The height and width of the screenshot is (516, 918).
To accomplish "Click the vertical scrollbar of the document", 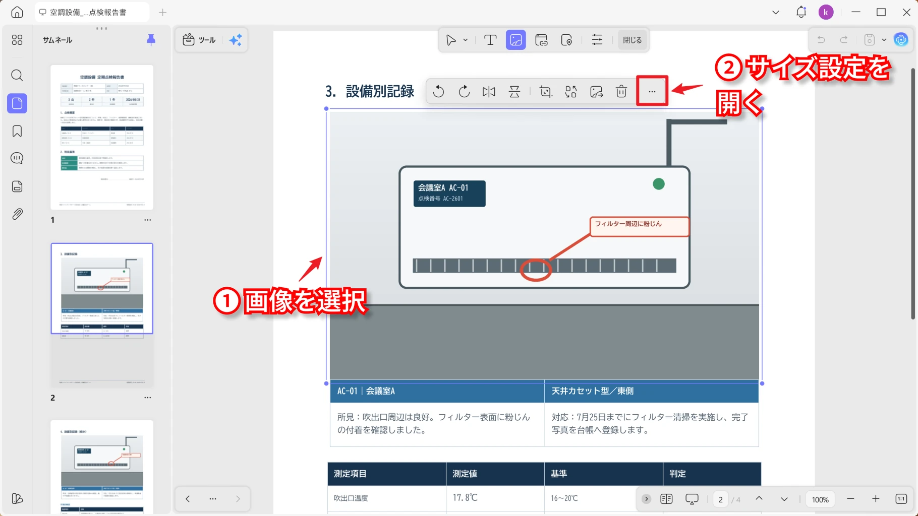I will coord(912,194).
